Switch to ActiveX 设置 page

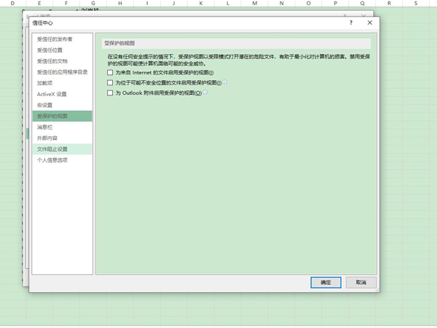[x=62, y=94]
